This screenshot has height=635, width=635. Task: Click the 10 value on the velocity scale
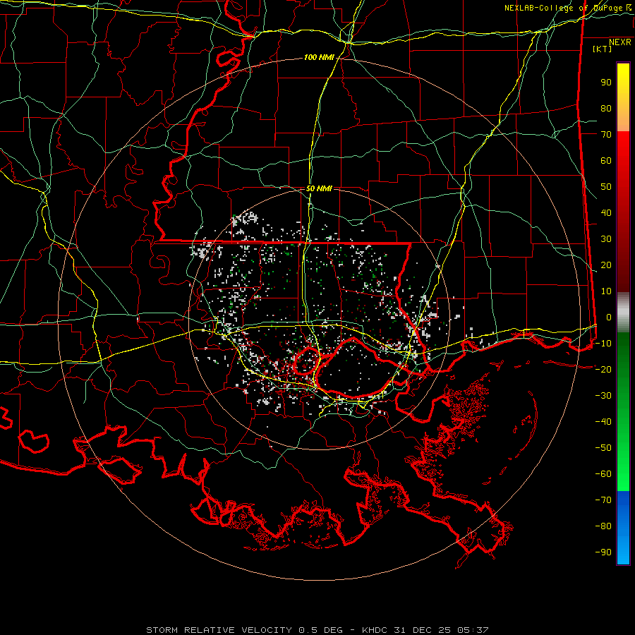tap(606, 291)
